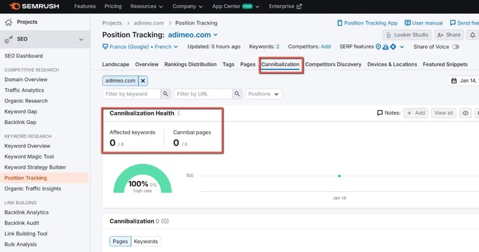Click the 100% health gauge
This screenshot has width=479, height=252.
[x=142, y=178]
